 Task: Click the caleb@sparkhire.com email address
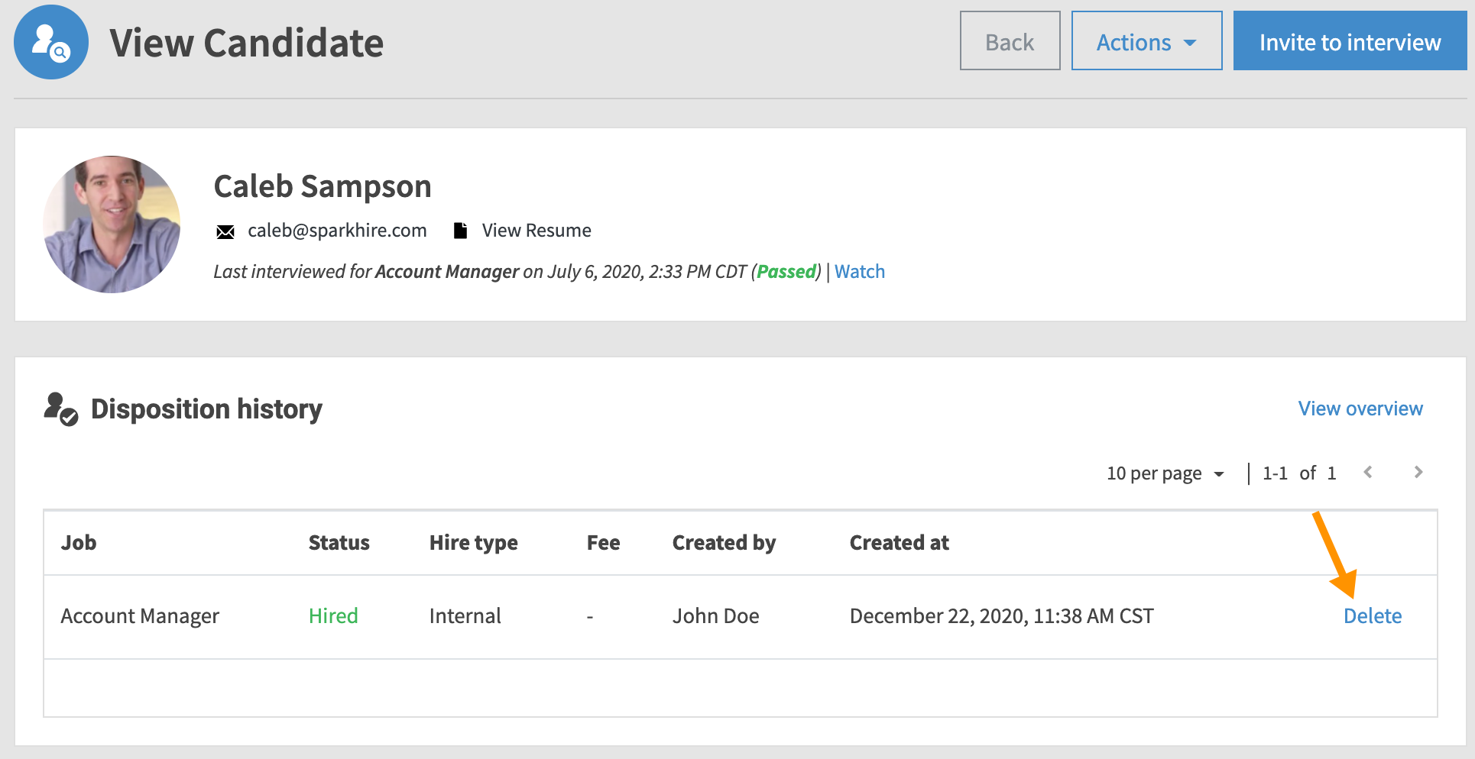coord(337,231)
